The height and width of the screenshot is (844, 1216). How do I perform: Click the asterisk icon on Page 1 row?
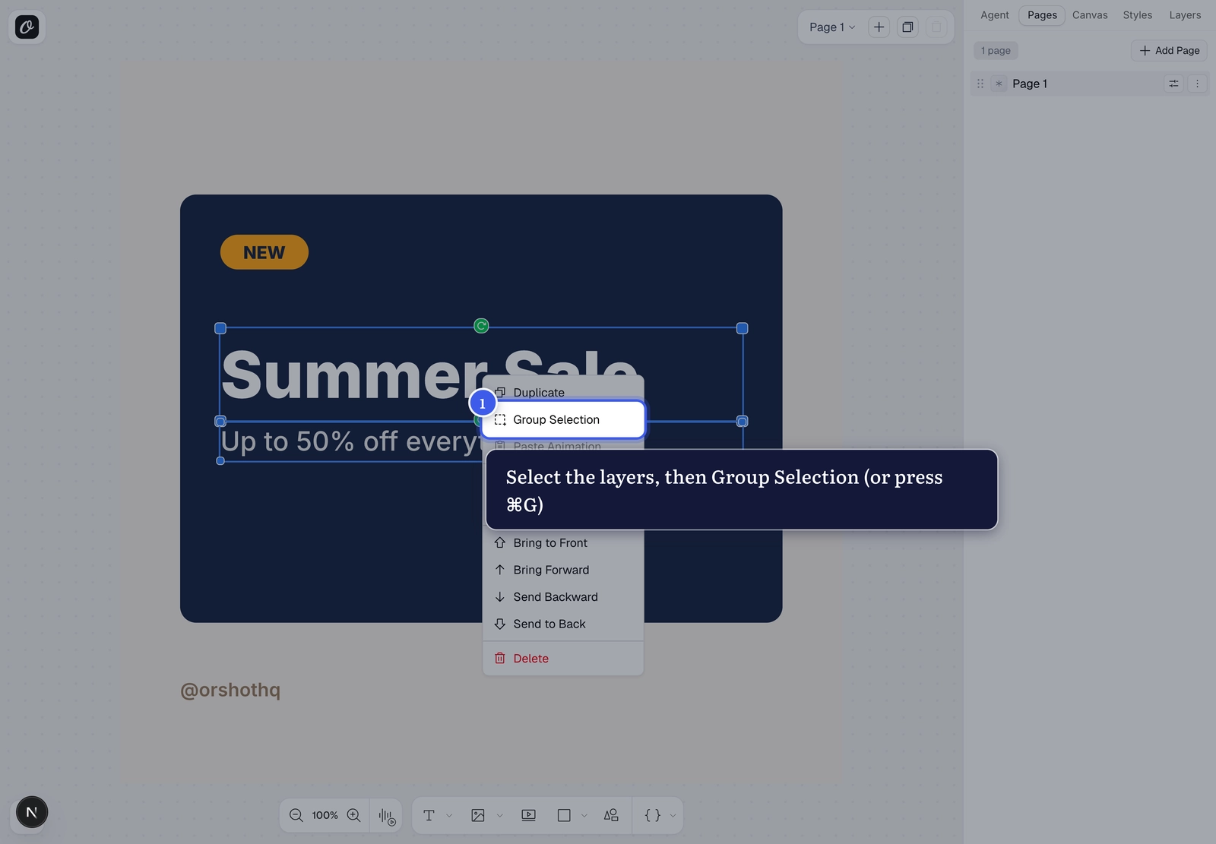[x=999, y=84]
